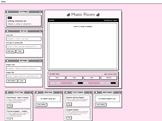Select the first pale pink swatch in strip
This screenshot has width=162, height=121.
[x=53, y=83]
